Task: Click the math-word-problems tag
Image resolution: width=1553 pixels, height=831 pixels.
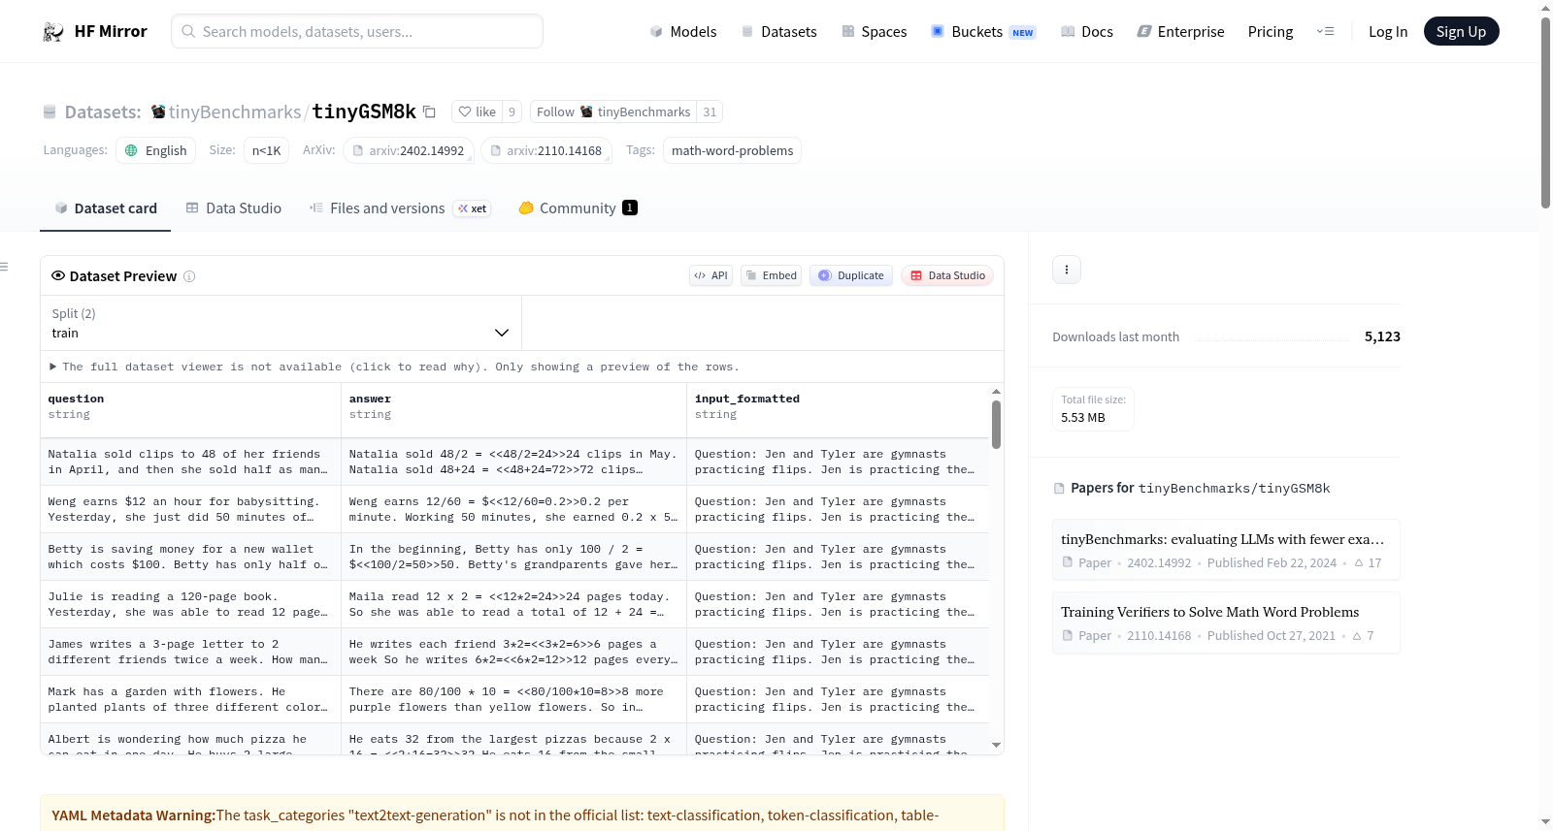Action: [x=733, y=150]
